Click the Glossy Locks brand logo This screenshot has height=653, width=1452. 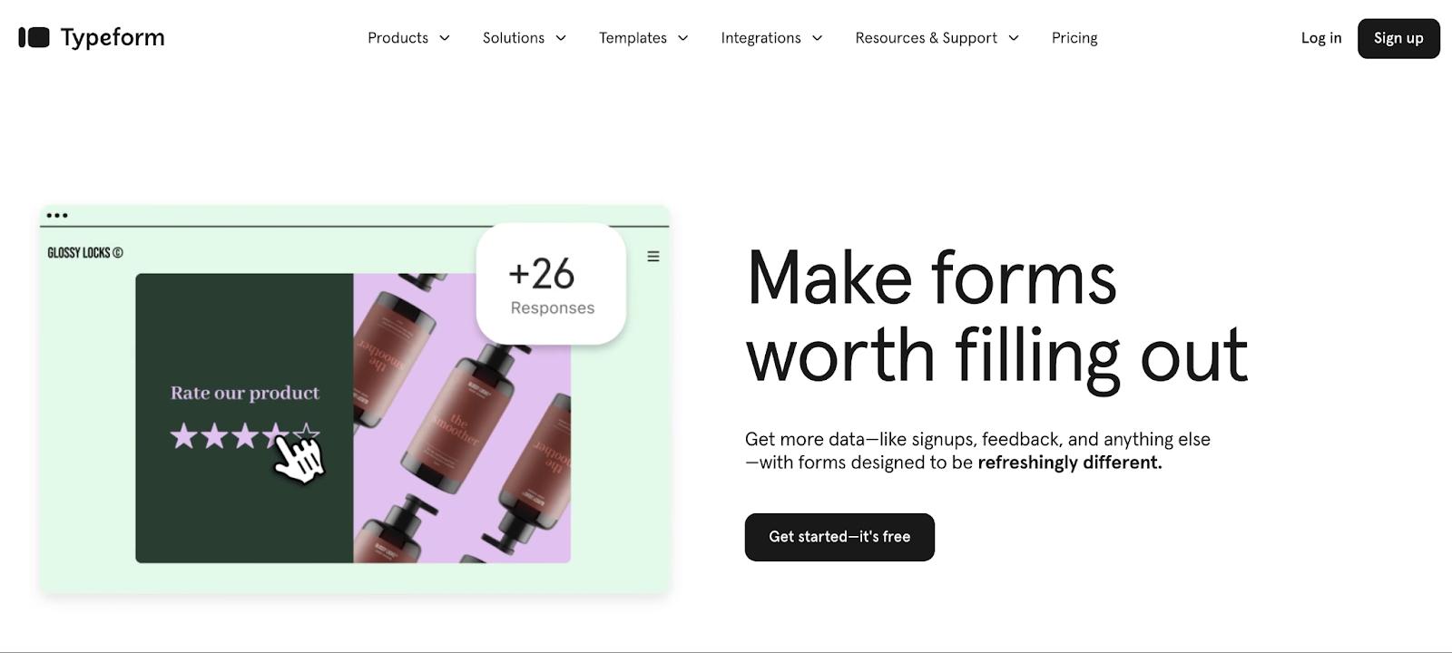tap(85, 253)
